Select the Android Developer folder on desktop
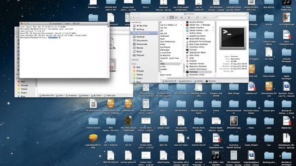The height and width of the screenshot is (166, 296). tap(286, 55)
